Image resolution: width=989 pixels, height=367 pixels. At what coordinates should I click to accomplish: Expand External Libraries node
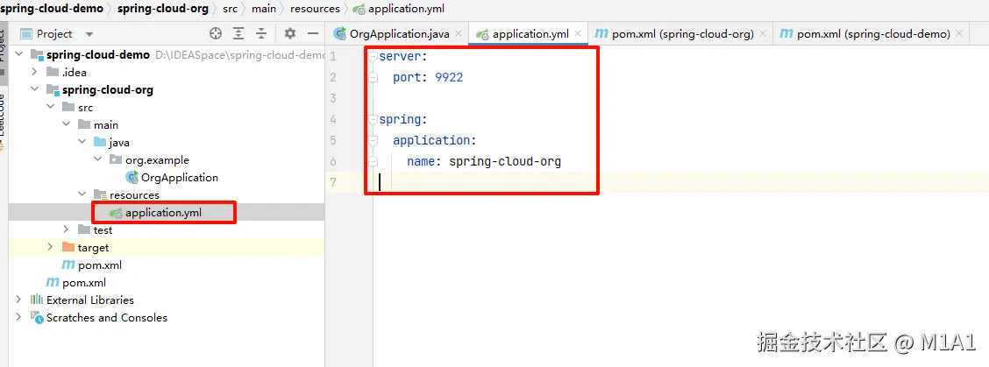(19, 300)
